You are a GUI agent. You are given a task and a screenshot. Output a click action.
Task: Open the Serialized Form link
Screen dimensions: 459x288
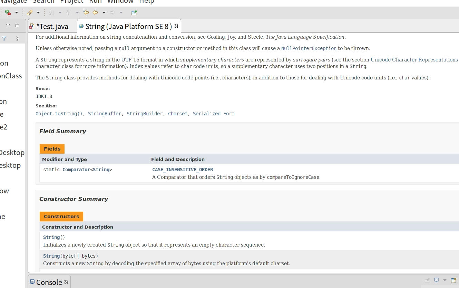[x=214, y=114]
